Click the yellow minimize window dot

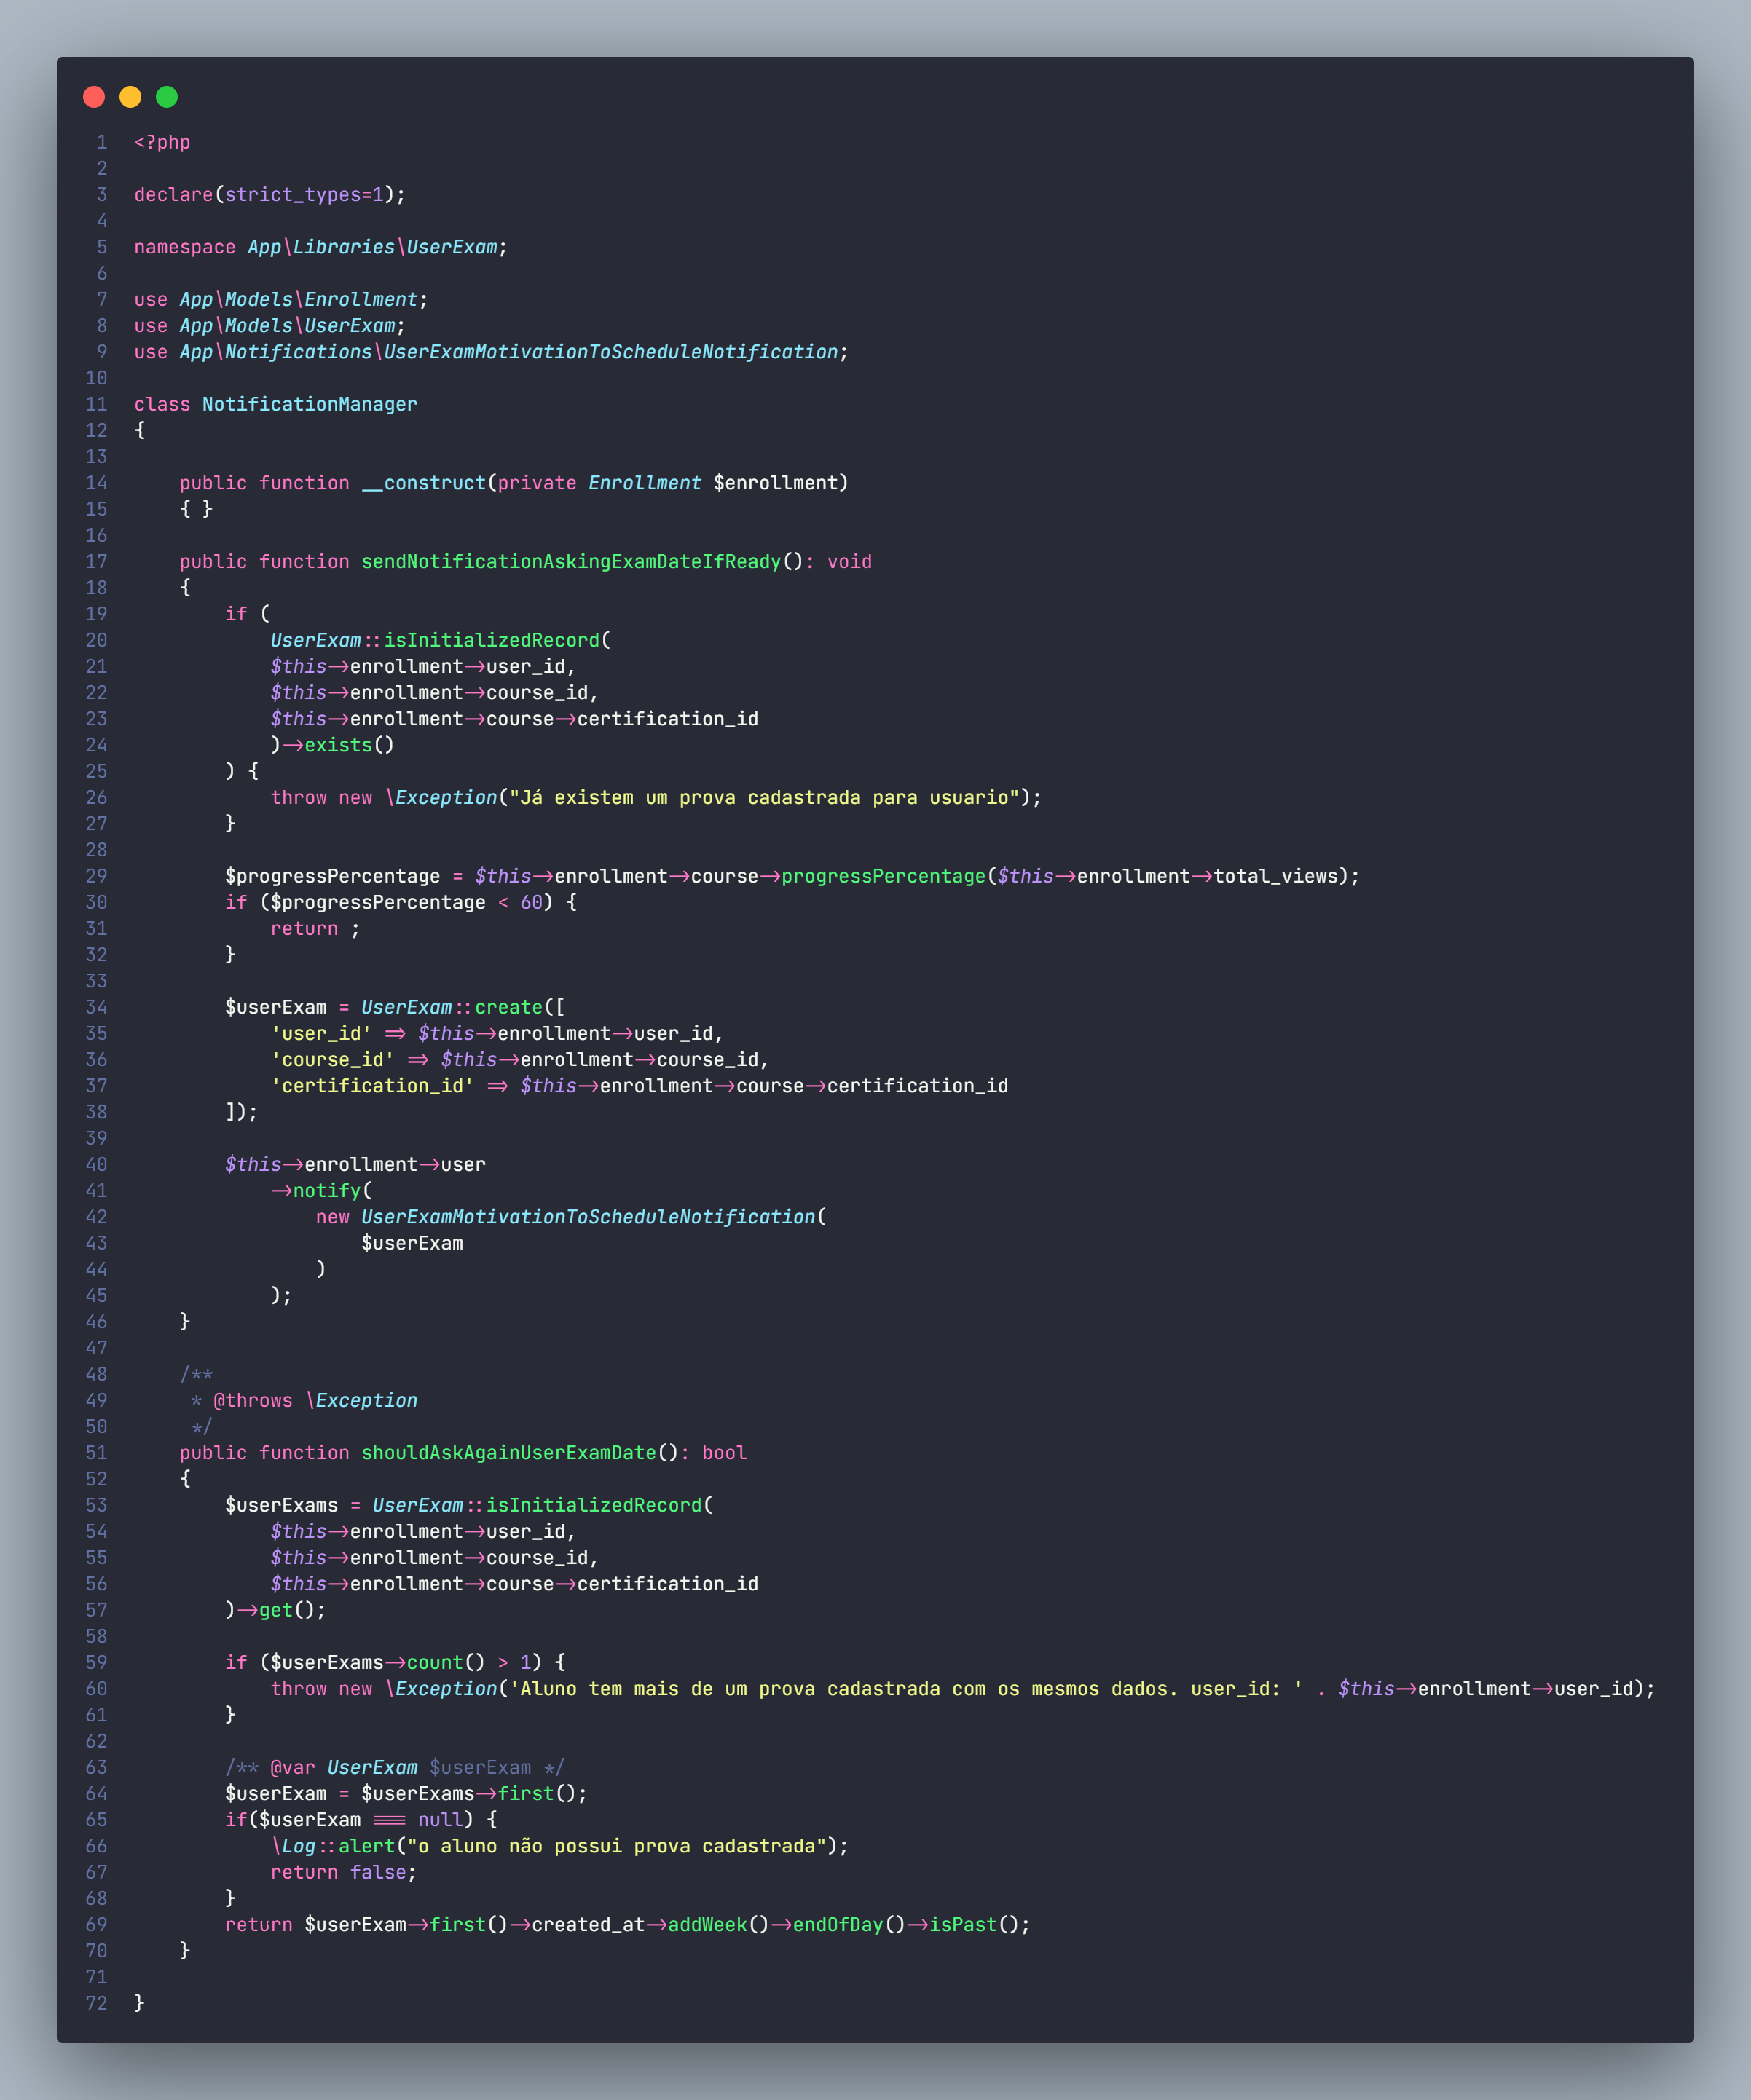coord(130,97)
